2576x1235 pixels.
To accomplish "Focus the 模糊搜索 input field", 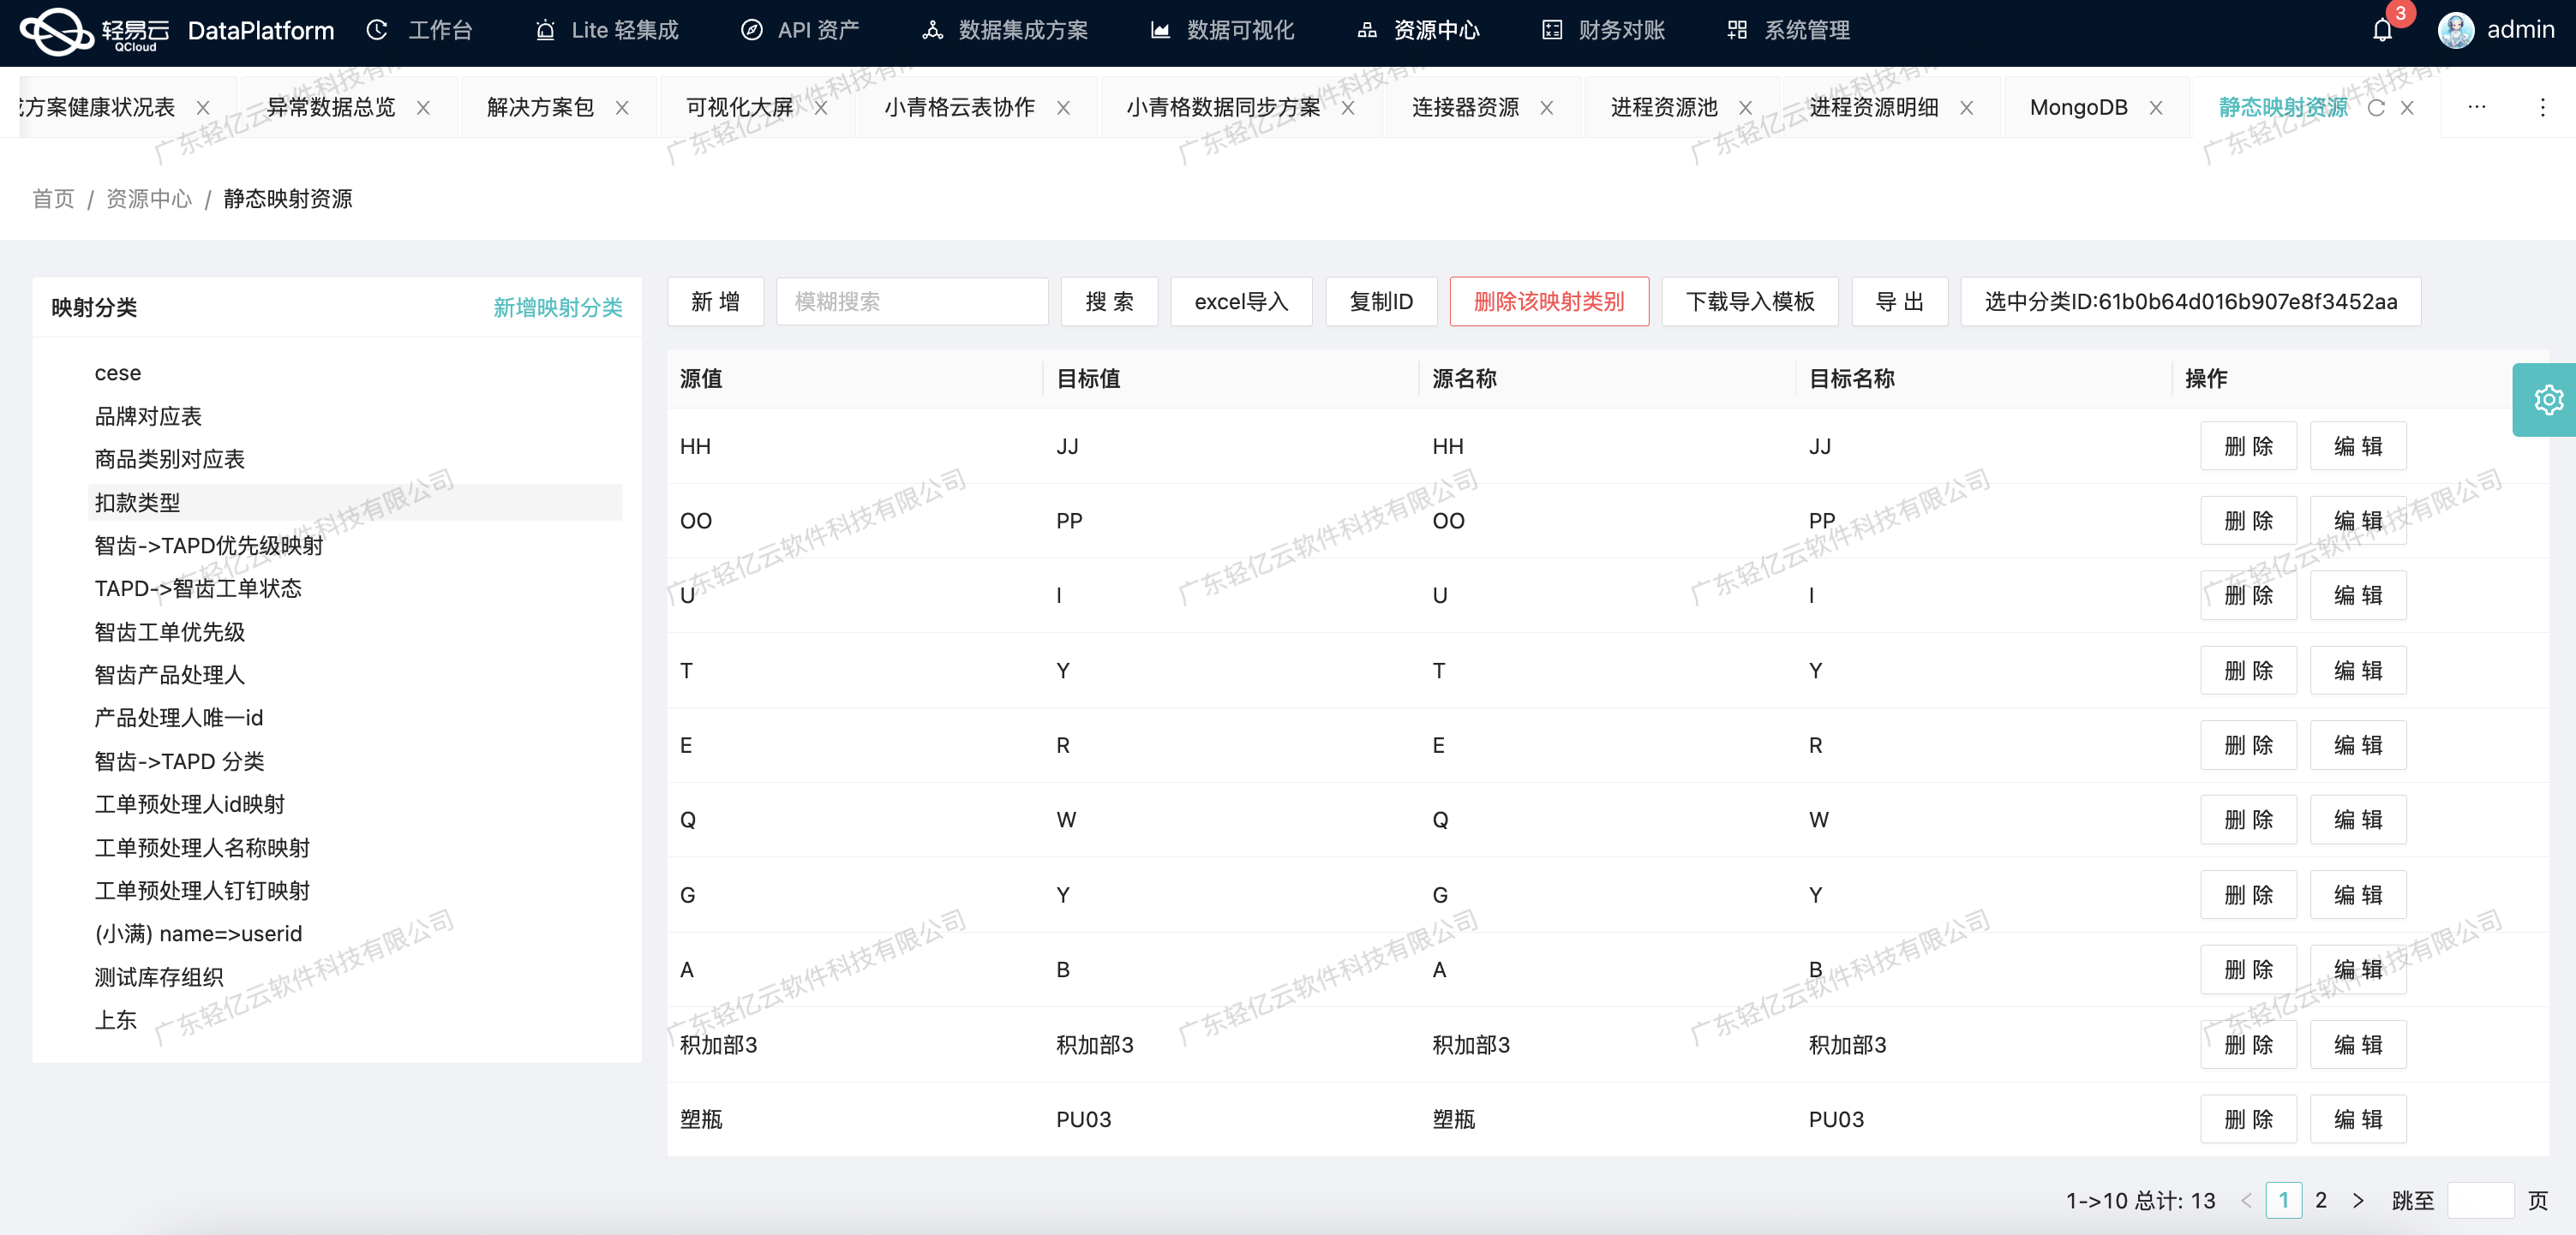I will coord(912,301).
